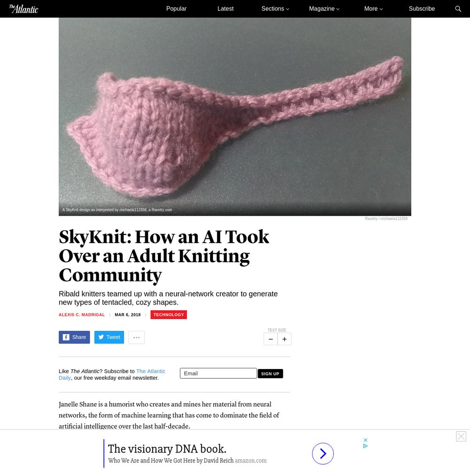This screenshot has height=470, width=470.
Task: Open AdChoices info icon
Action: pyautogui.click(x=365, y=446)
